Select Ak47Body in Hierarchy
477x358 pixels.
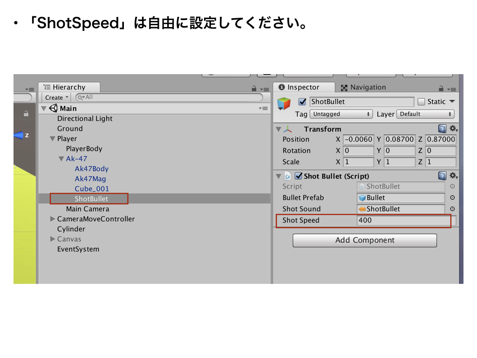[92, 169]
